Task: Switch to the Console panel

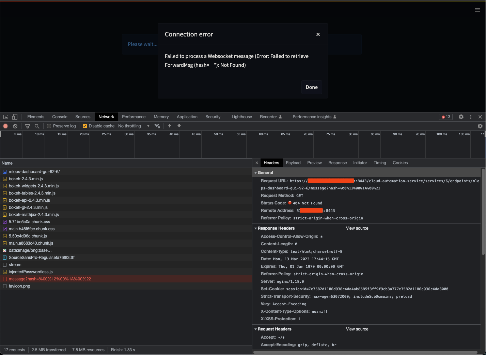Action: click(x=60, y=117)
